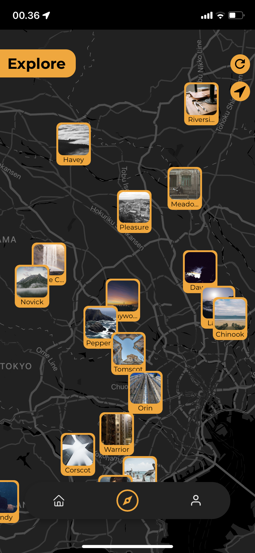The height and width of the screenshot is (553, 255).
Task: Tap the Hokuriku map label
Action: coord(103,216)
